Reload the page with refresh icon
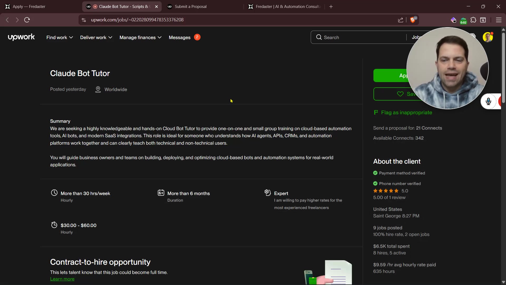 point(27,20)
